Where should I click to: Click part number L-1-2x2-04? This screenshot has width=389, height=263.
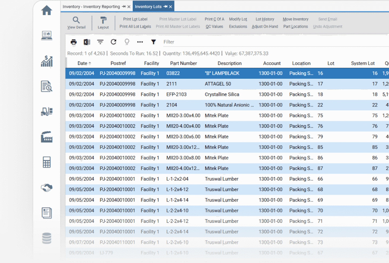[x=177, y=179]
